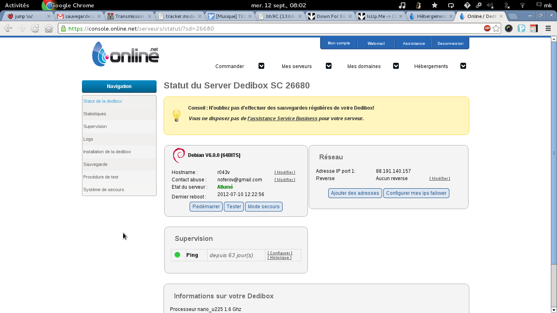Expand the Hébergements dropdown arrow
557x313 pixels.
[x=463, y=66]
